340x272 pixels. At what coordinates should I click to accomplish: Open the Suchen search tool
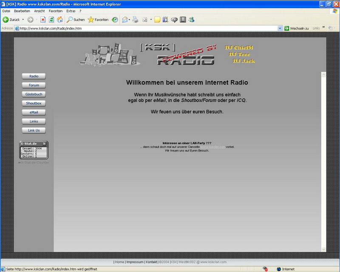pyautogui.click(x=76, y=20)
